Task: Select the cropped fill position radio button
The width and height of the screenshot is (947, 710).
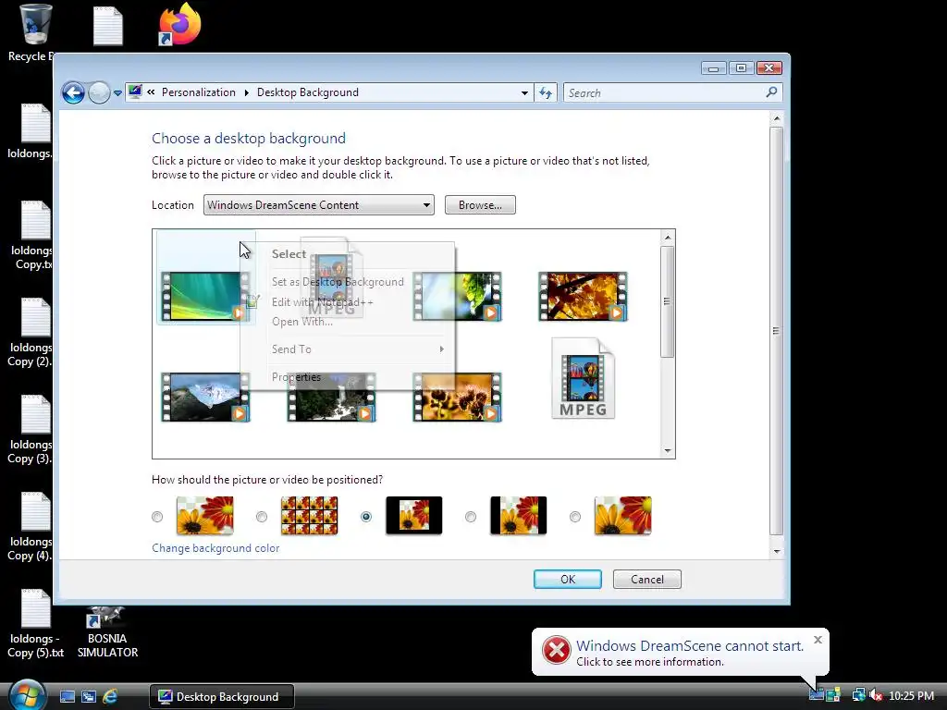Action: [x=575, y=517]
